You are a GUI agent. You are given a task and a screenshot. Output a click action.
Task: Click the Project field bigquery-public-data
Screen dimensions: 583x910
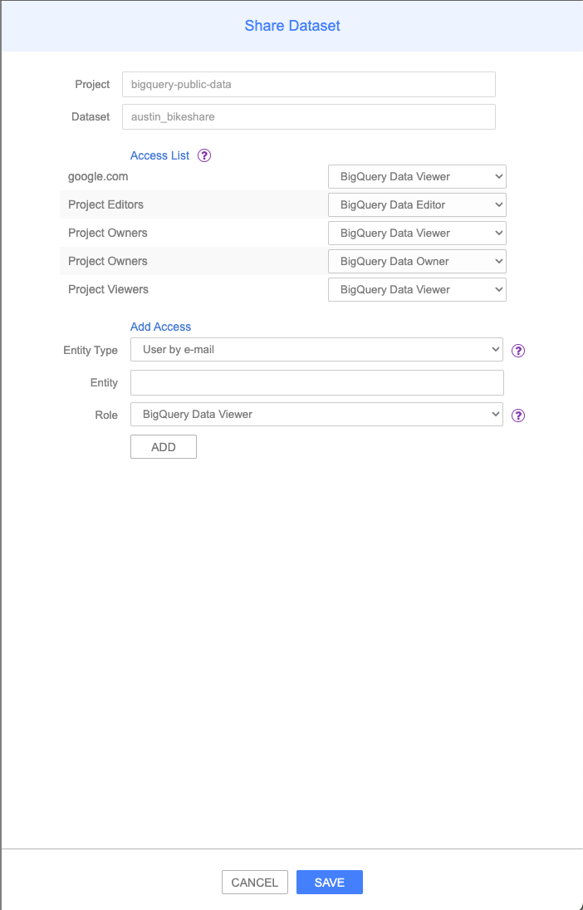coord(309,84)
